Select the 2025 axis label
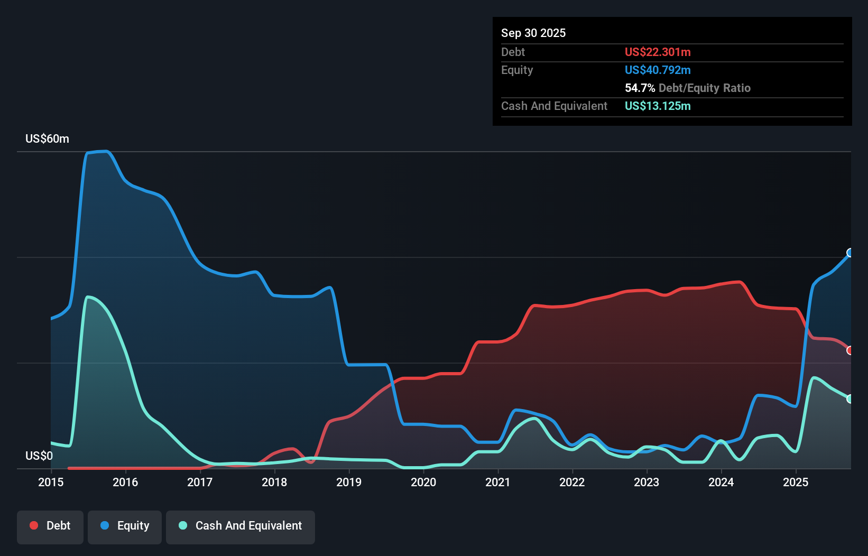Viewport: 868px width, 556px height. (x=796, y=482)
